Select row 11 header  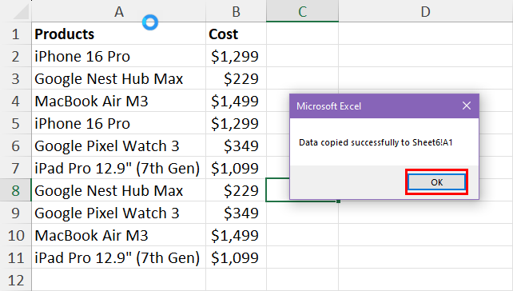pyautogui.click(x=16, y=257)
